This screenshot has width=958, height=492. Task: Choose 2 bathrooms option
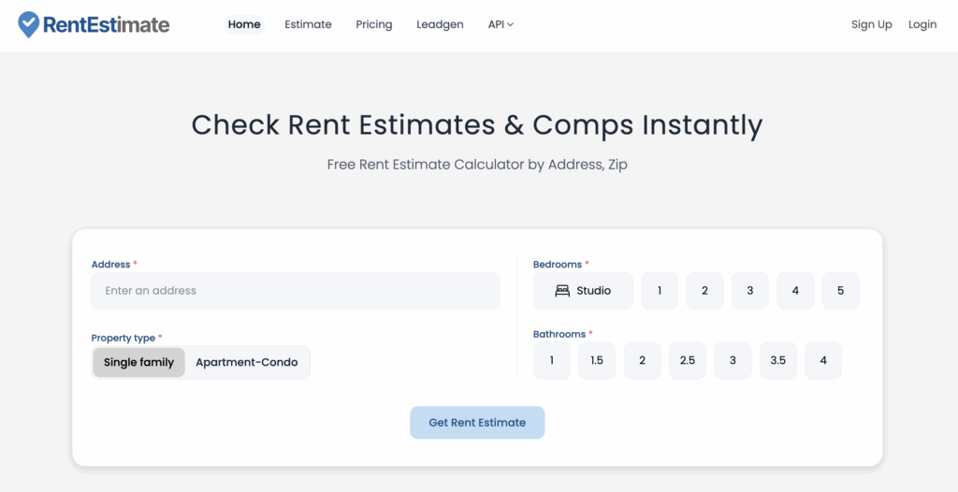coord(642,361)
